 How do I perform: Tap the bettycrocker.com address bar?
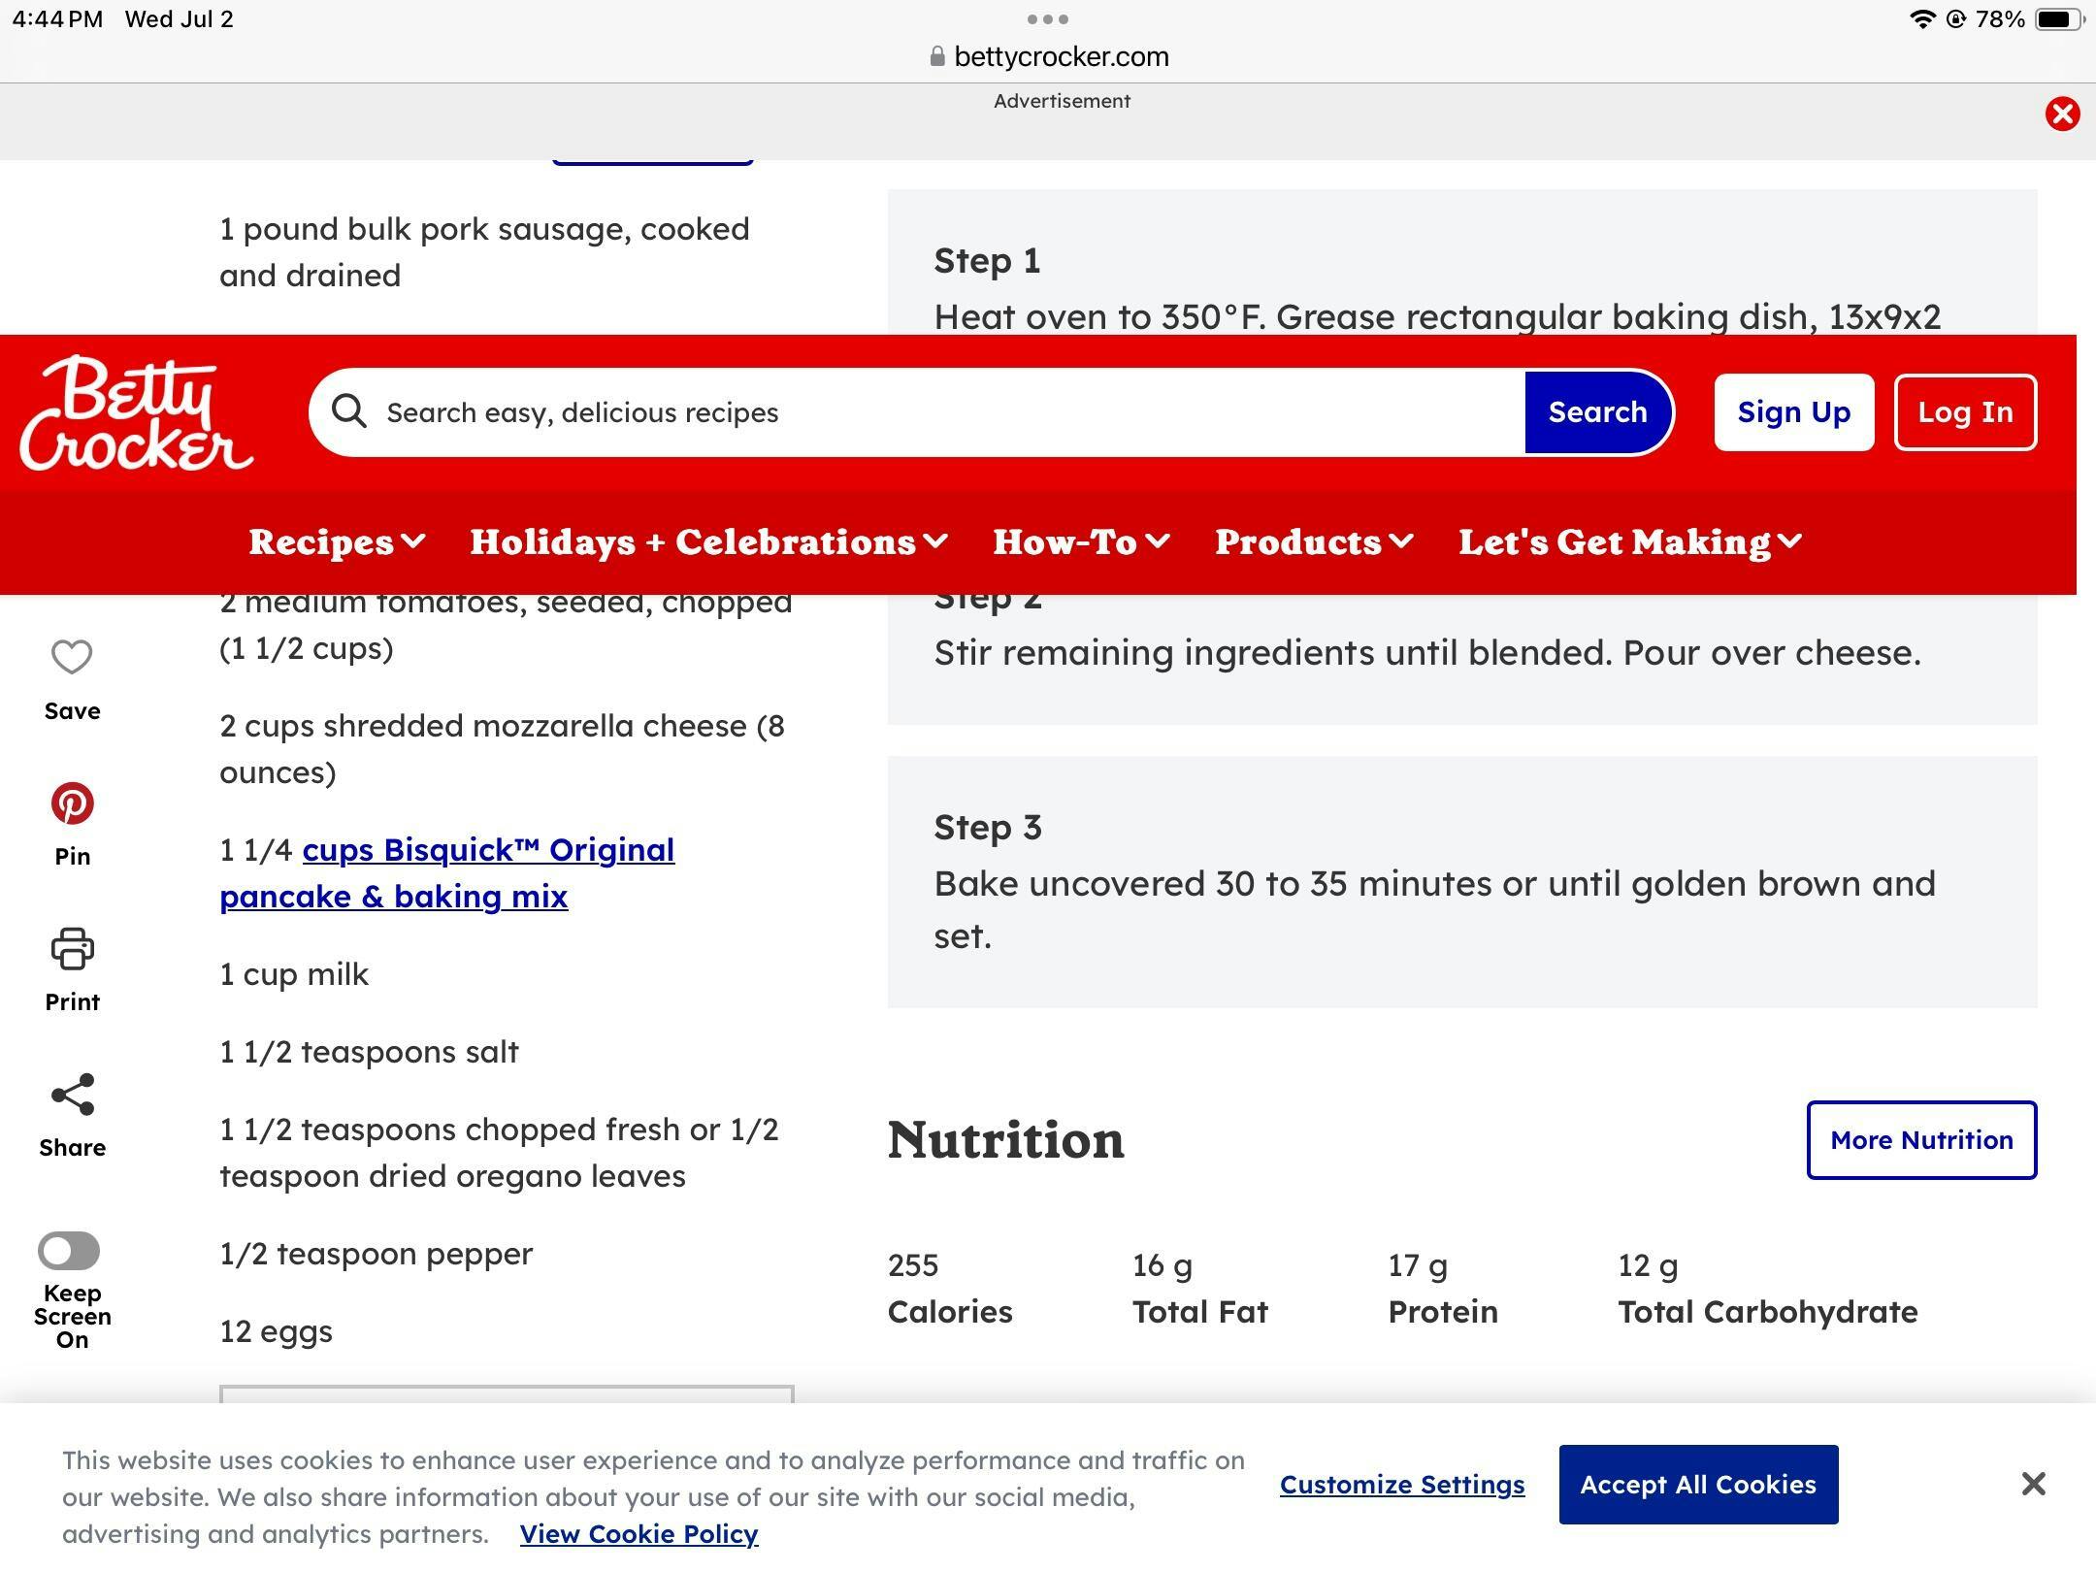pyautogui.click(x=1048, y=56)
